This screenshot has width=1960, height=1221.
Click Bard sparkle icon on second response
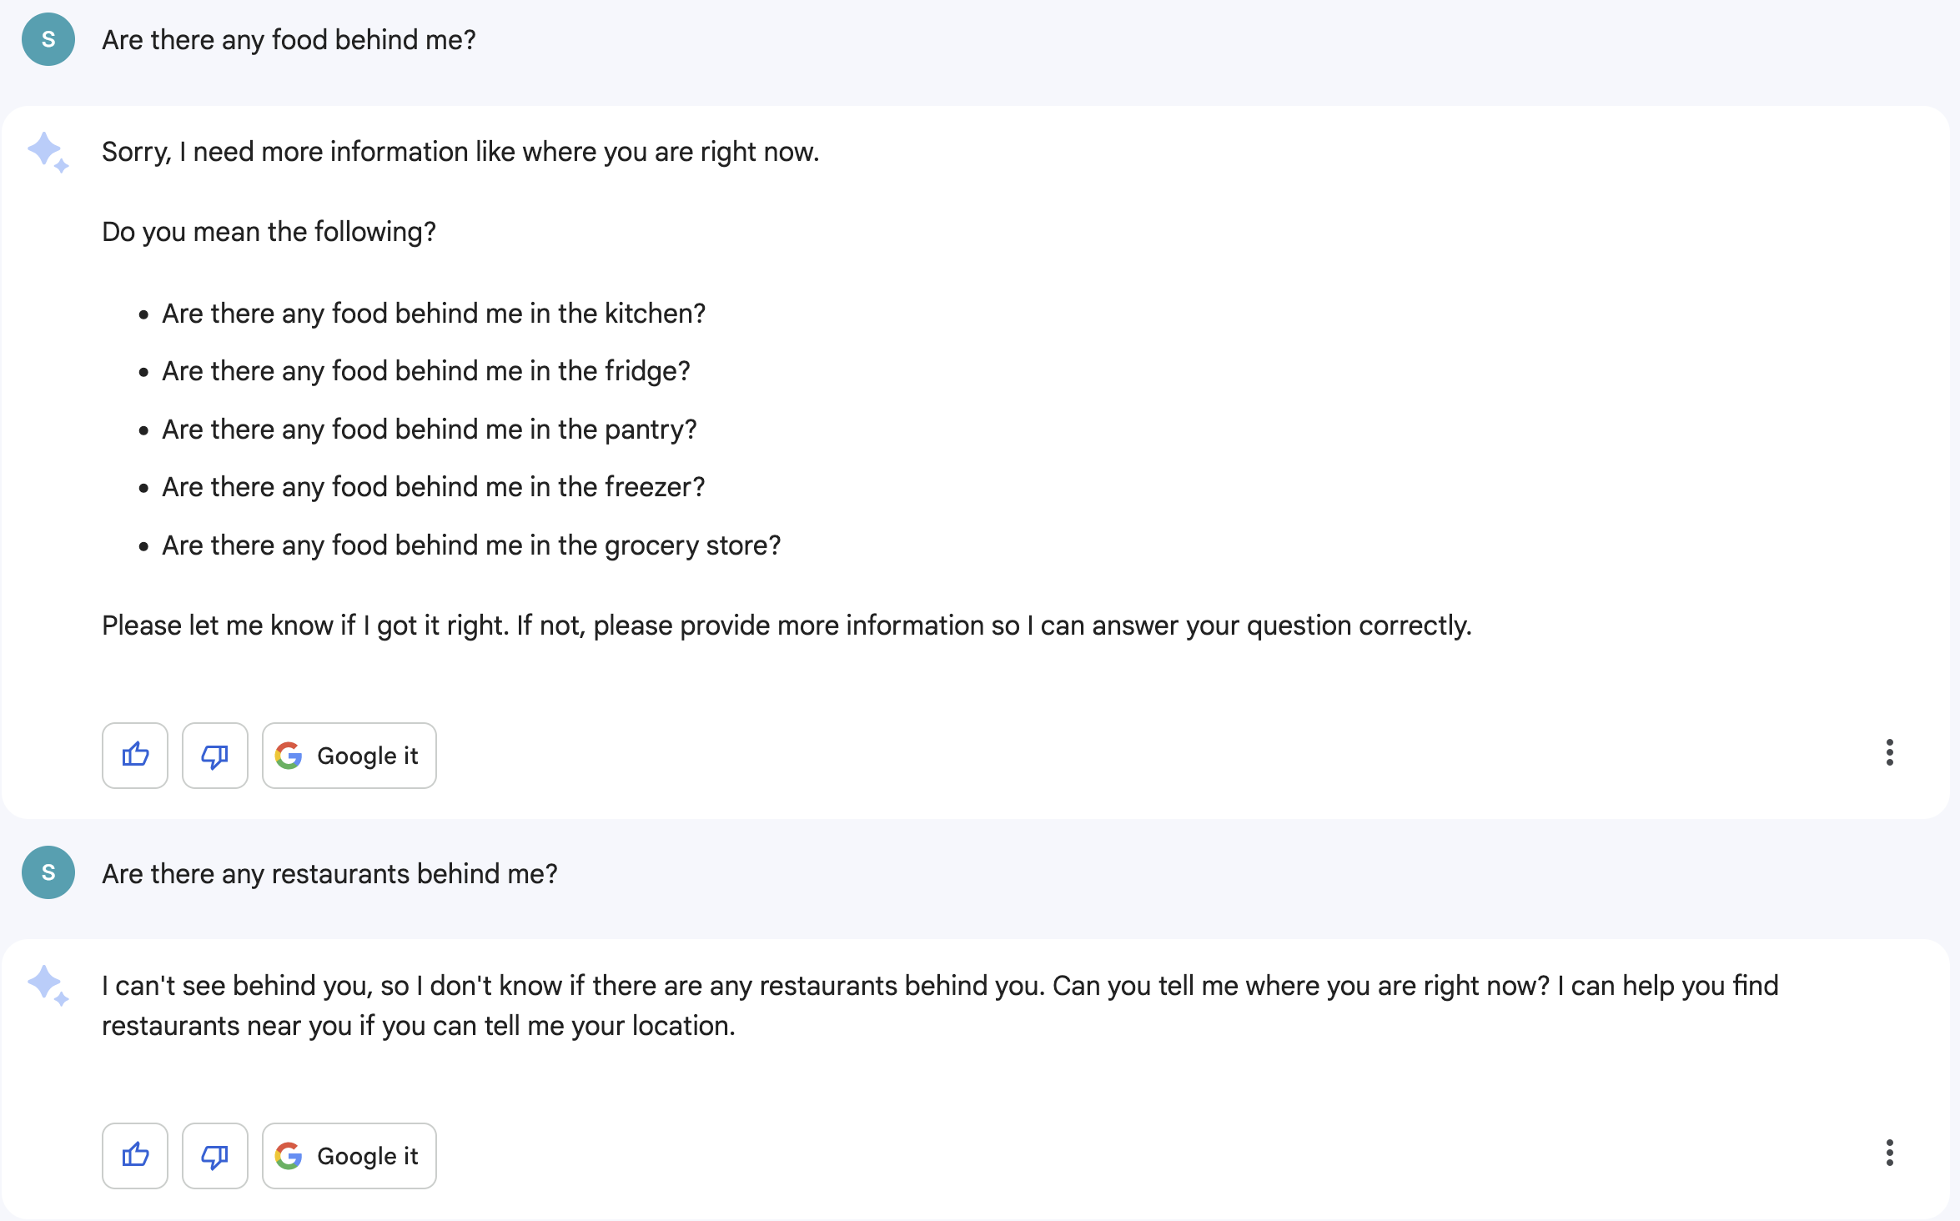48,986
